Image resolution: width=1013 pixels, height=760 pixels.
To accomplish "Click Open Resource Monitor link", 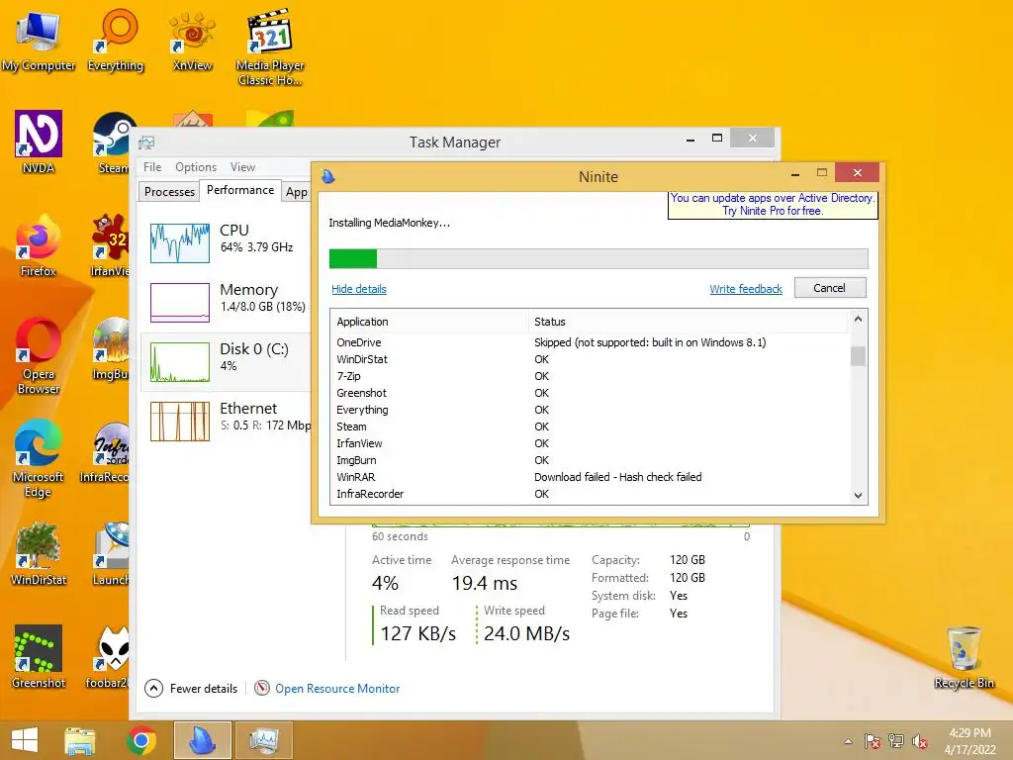I will [337, 689].
